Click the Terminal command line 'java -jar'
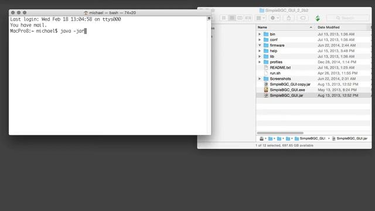The image size is (375, 211). 72,31
